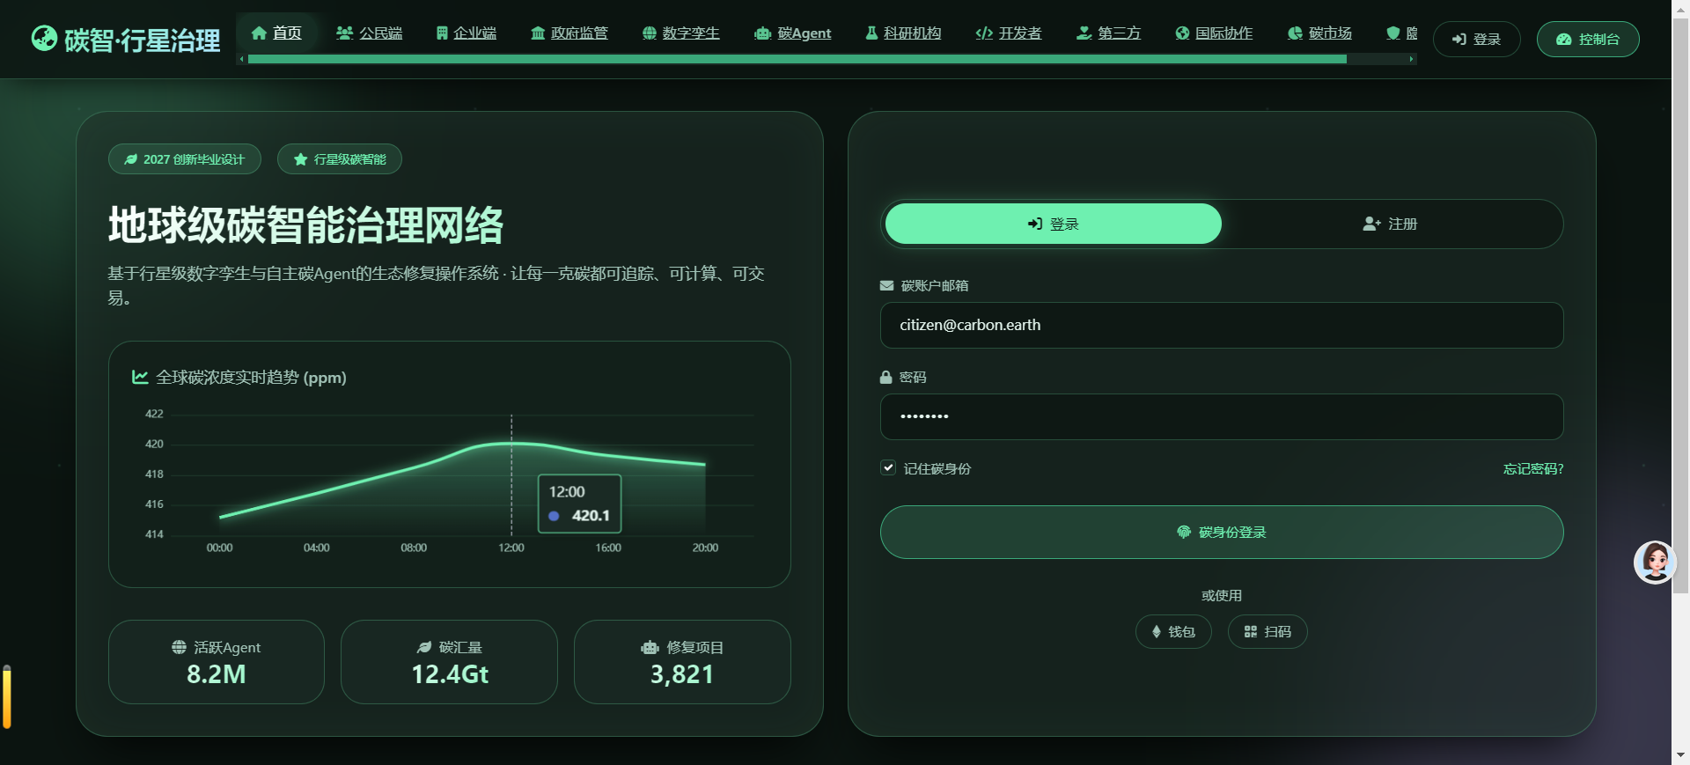The width and height of the screenshot is (1690, 765).
Task: Click the government icon beside 政府监管
Action: point(538,33)
